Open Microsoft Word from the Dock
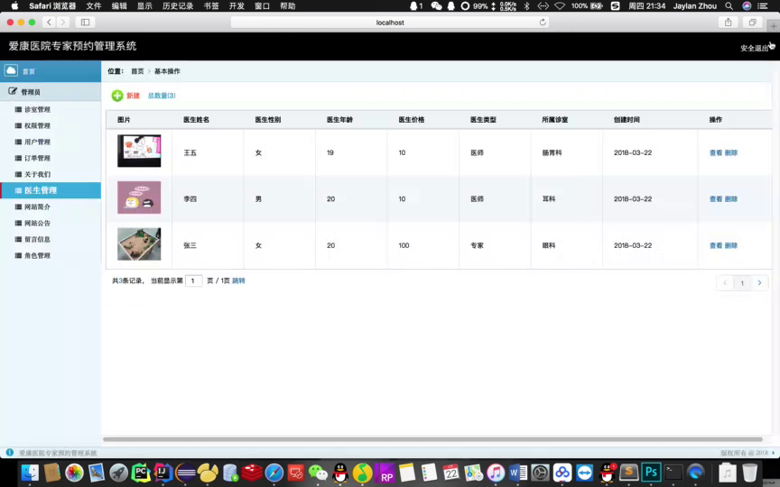 [518, 473]
